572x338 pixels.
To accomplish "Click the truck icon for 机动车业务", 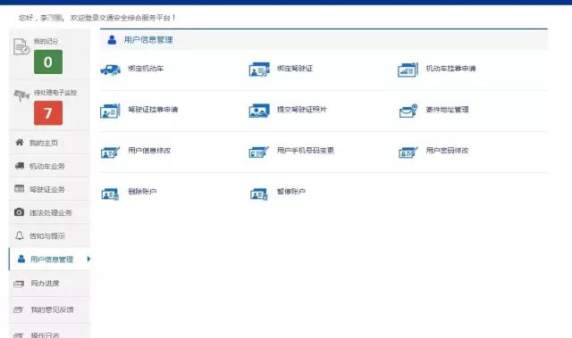I will tap(20, 166).
